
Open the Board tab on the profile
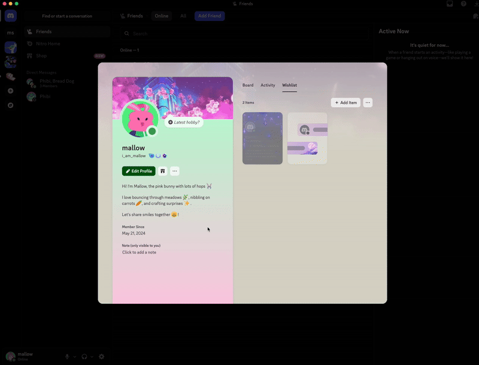pos(248,85)
